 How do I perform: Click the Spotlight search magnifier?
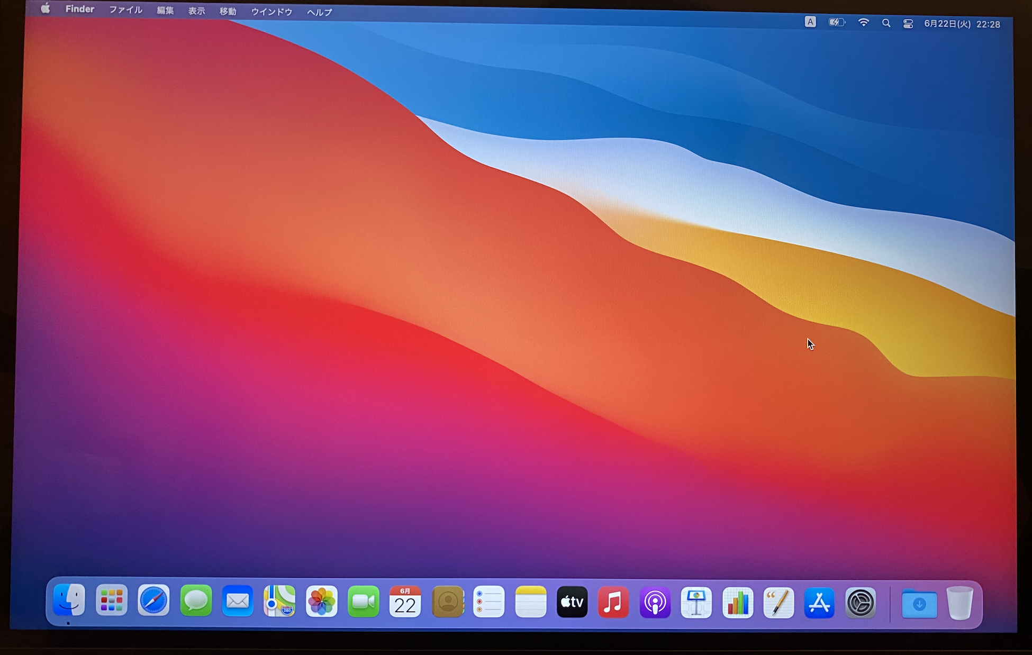point(886,23)
